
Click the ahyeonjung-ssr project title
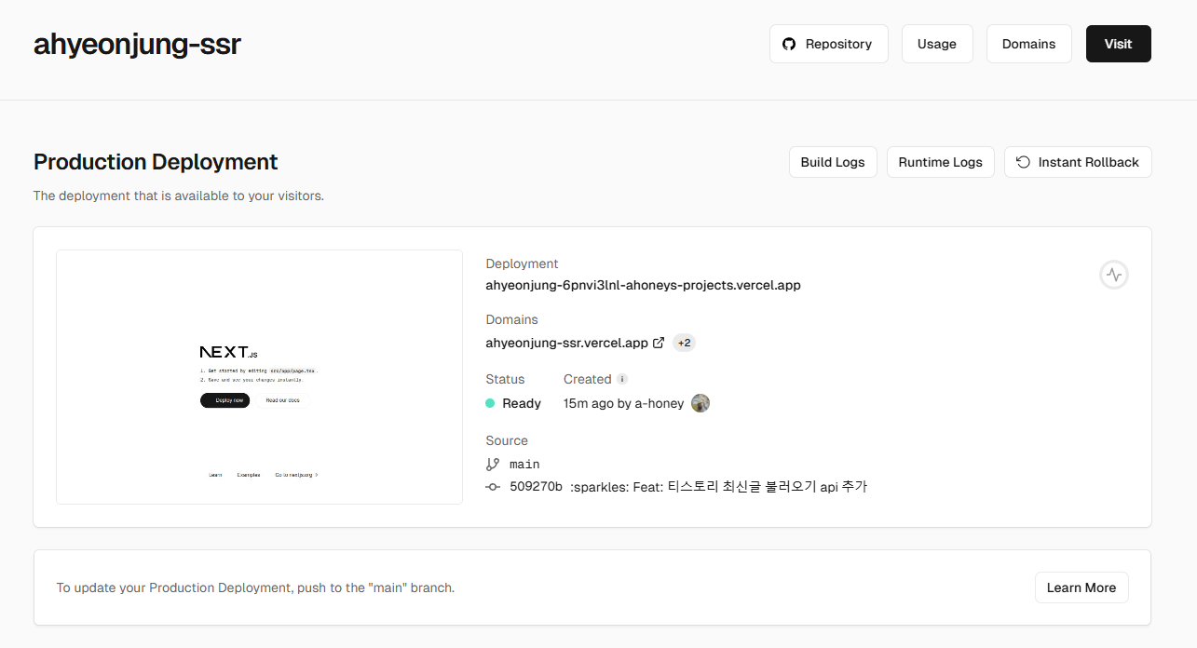click(137, 44)
